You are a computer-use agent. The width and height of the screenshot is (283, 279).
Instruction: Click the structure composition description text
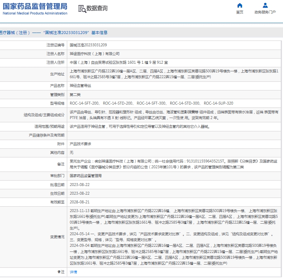click(174, 115)
